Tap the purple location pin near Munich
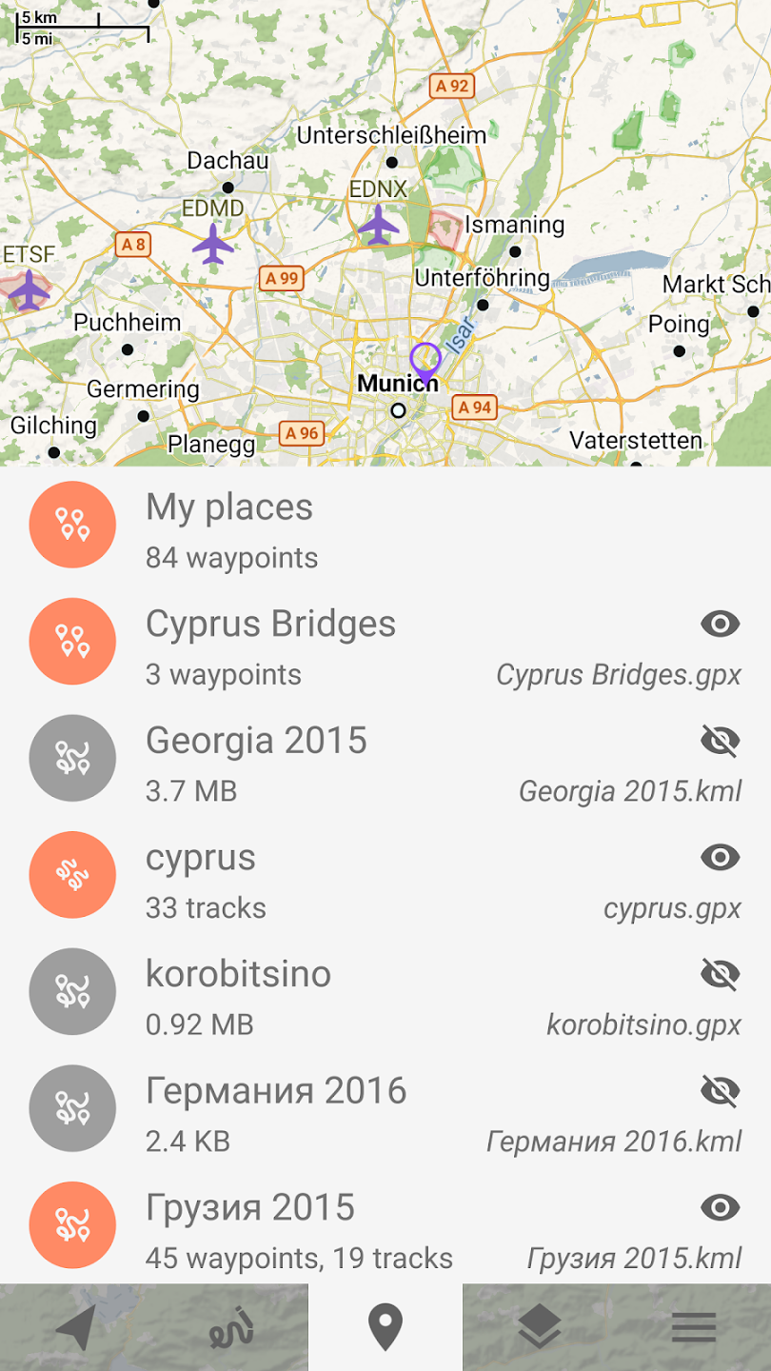This screenshot has height=1371, width=771. (425, 362)
